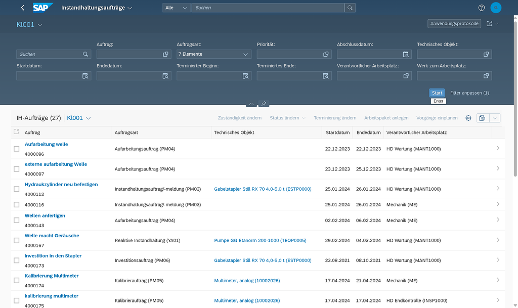Collapse the filter header with the up chevron
This screenshot has height=308, width=518.
(x=251, y=104)
